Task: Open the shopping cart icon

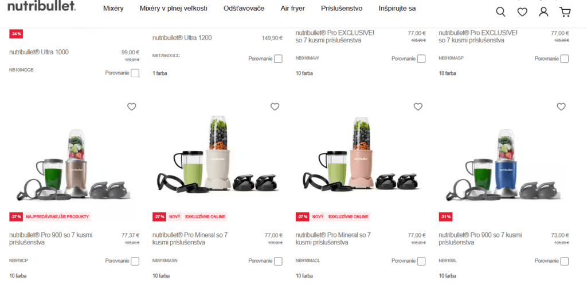Action: tap(565, 13)
